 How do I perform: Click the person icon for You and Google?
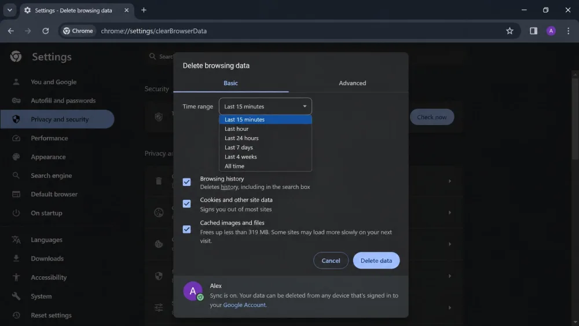click(x=16, y=82)
